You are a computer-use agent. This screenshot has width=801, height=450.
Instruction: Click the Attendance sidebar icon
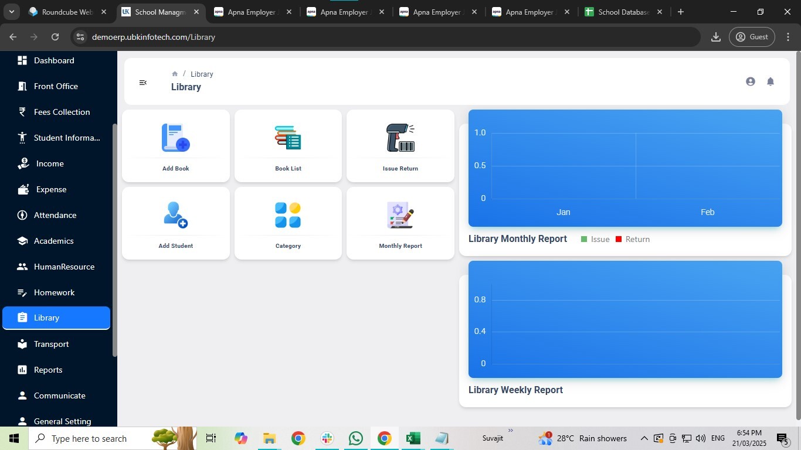coord(22,215)
